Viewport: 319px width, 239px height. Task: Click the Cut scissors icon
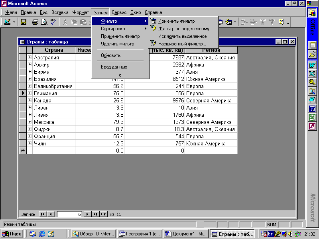pos(65,22)
